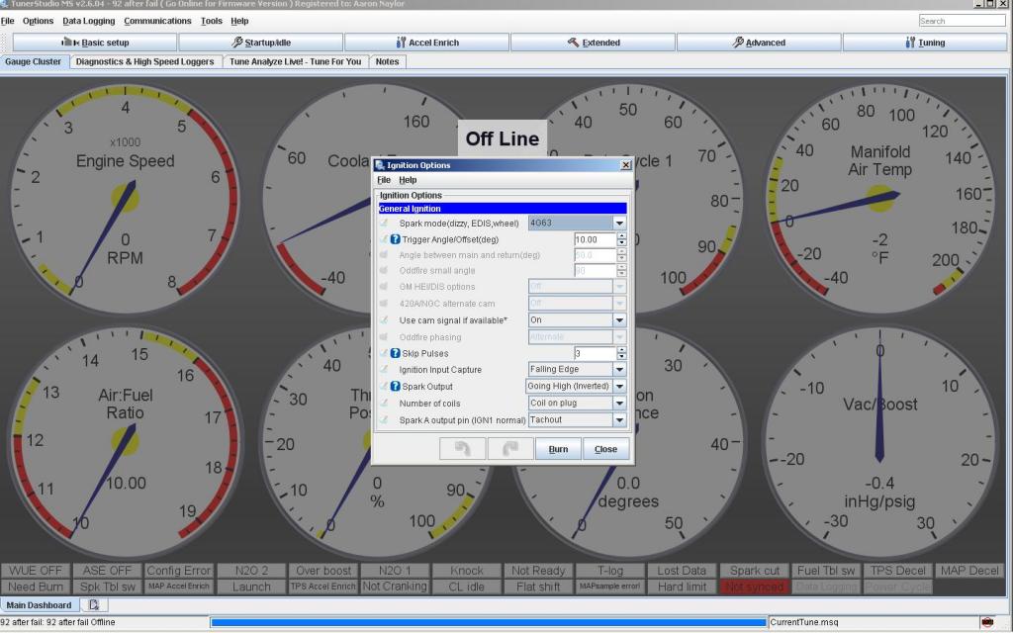Open the Ignition Input Capture dropdown

pos(619,370)
